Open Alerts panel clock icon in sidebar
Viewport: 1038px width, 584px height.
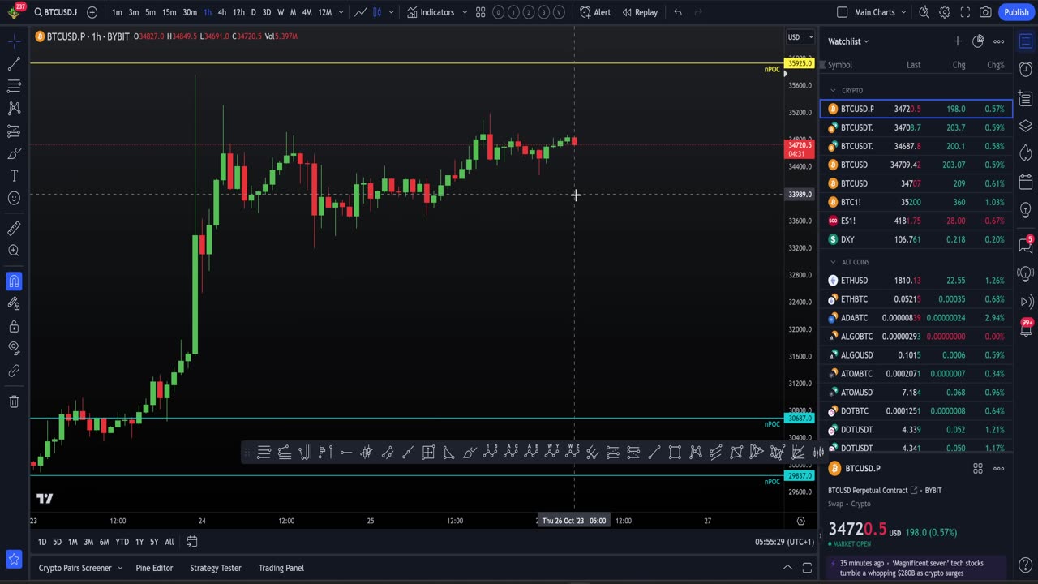1026,71
